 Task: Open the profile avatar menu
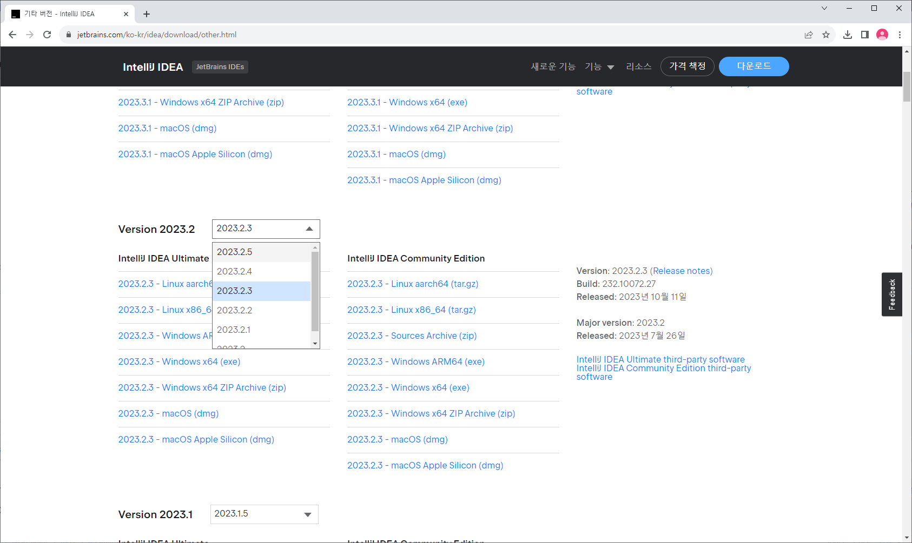[882, 35]
